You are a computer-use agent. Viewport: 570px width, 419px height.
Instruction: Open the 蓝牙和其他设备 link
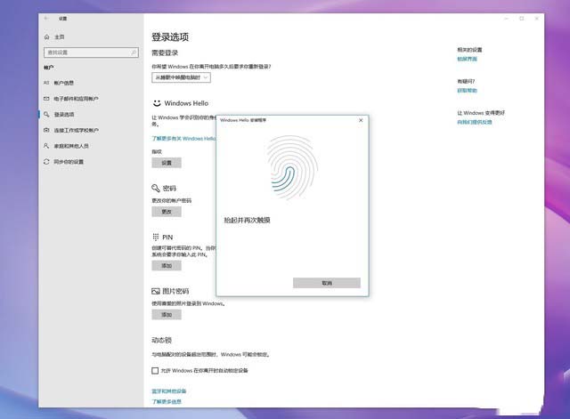coord(168,391)
